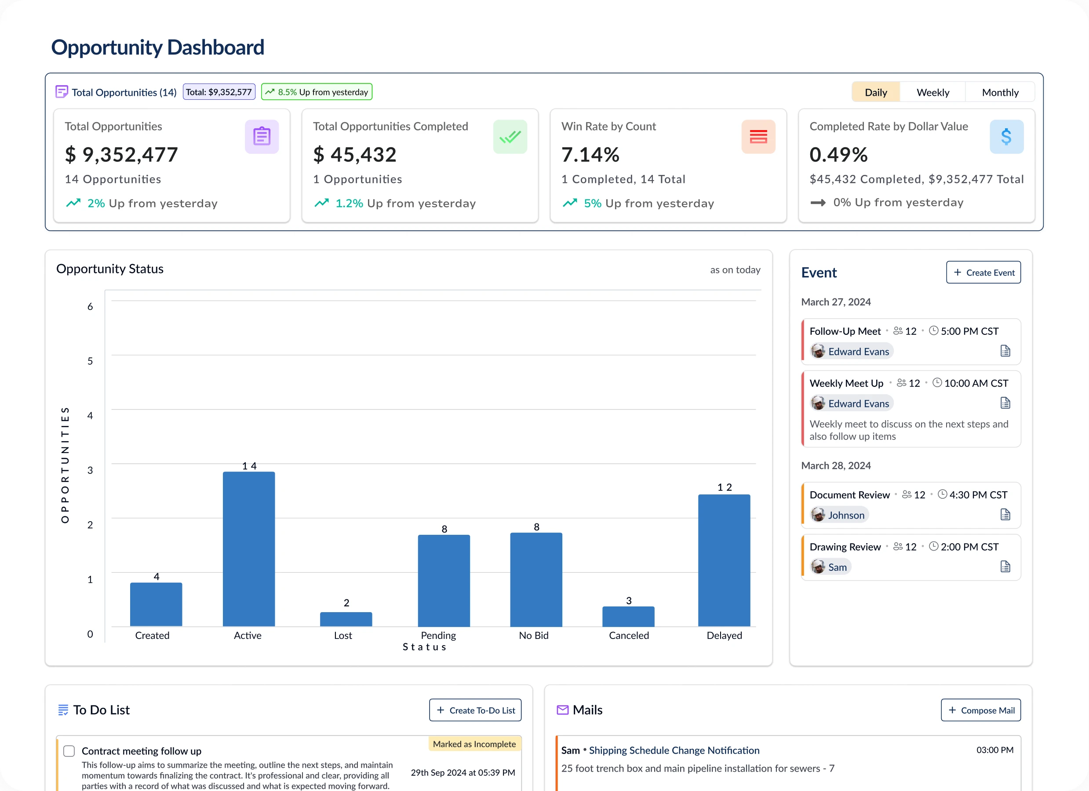This screenshot has height=791, width=1089.
Task: Open document icon on Document Review event
Action: (1005, 515)
